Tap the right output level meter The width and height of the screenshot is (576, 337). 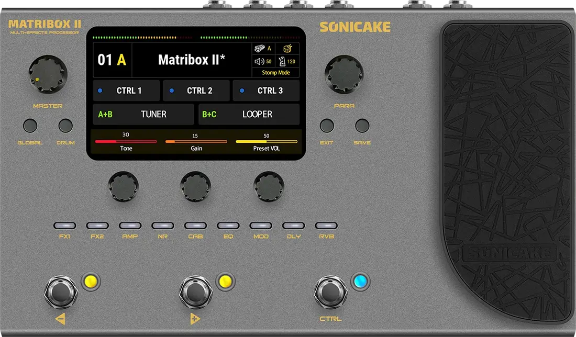250,38
